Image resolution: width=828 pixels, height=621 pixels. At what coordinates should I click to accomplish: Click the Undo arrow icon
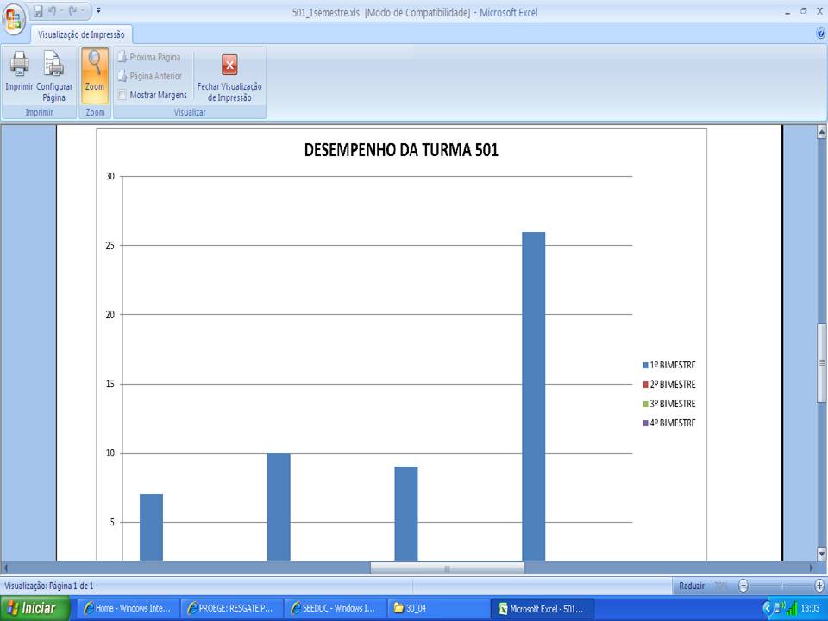[x=53, y=10]
